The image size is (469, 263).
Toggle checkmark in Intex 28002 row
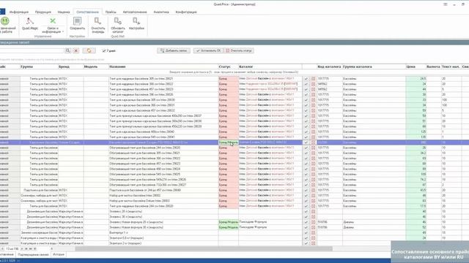[x=306, y=195]
